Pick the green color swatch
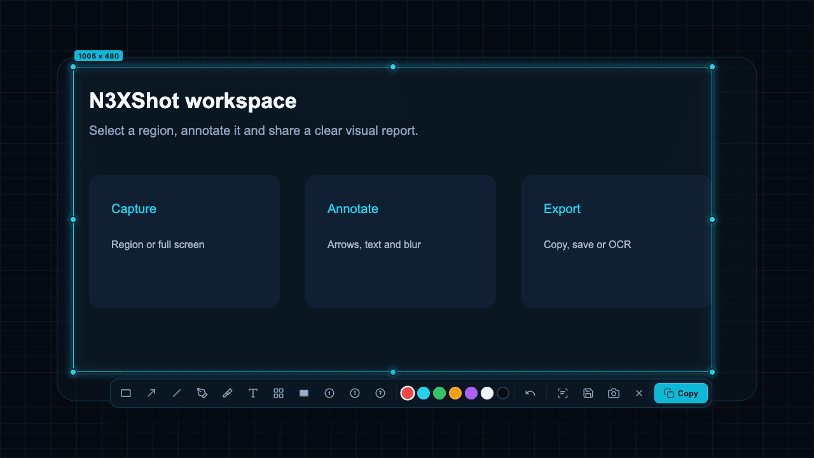The height and width of the screenshot is (458, 814). (x=439, y=393)
